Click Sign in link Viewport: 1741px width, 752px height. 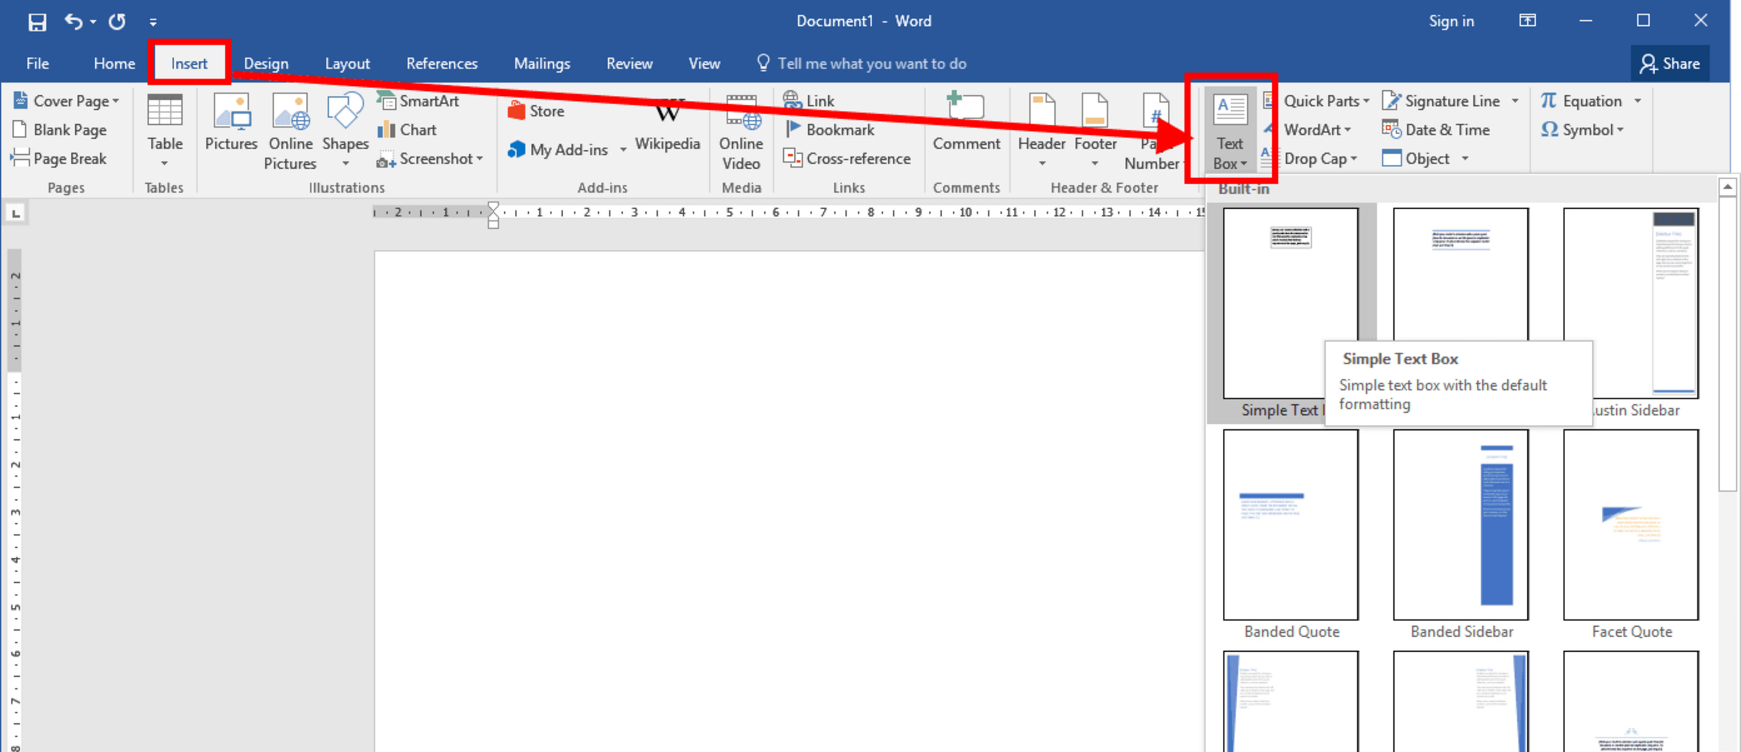click(1450, 22)
